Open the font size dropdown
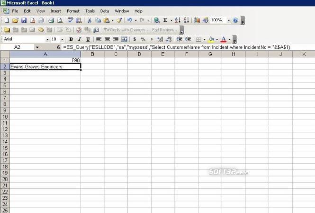Viewport: 315px width, 213px height. pyautogui.click(x=62, y=39)
